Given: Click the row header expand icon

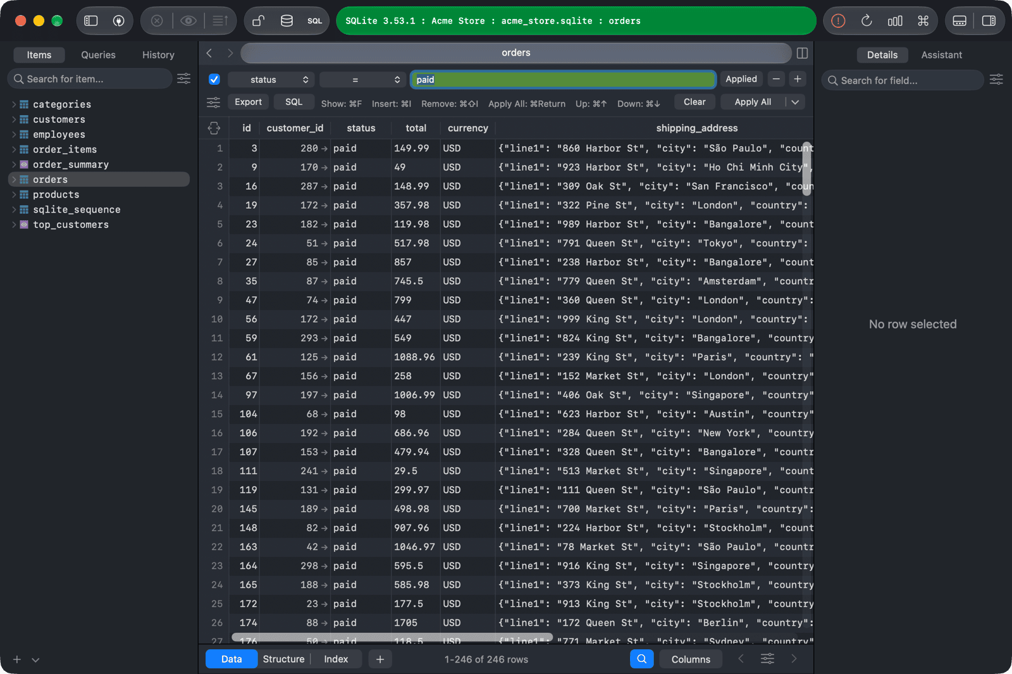Looking at the screenshot, I should point(214,128).
